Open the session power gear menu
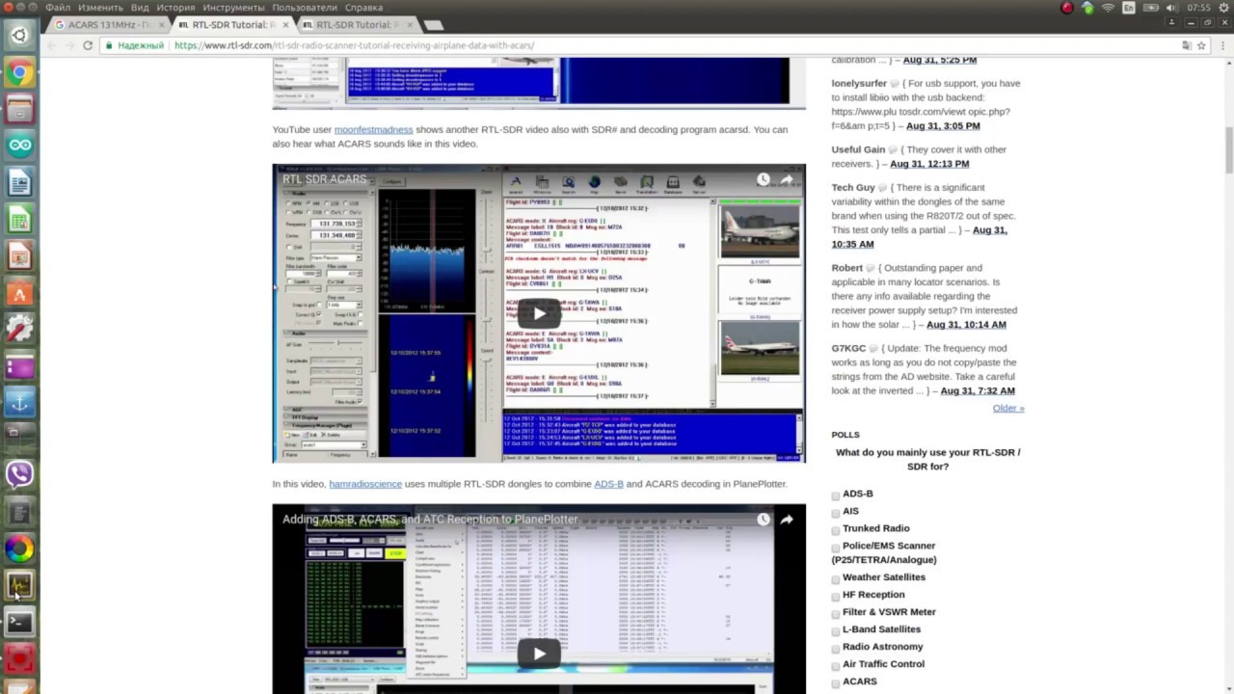The height and width of the screenshot is (694, 1234). [x=1222, y=8]
